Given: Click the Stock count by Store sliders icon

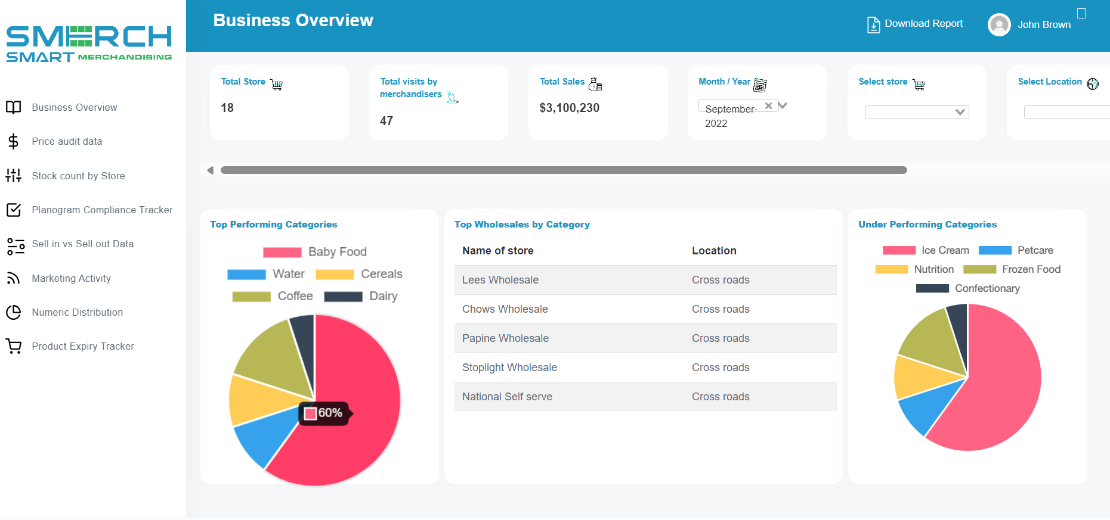Looking at the screenshot, I should pos(13,176).
